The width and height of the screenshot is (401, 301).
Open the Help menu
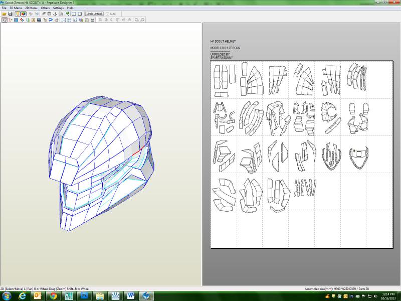click(x=70, y=8)
